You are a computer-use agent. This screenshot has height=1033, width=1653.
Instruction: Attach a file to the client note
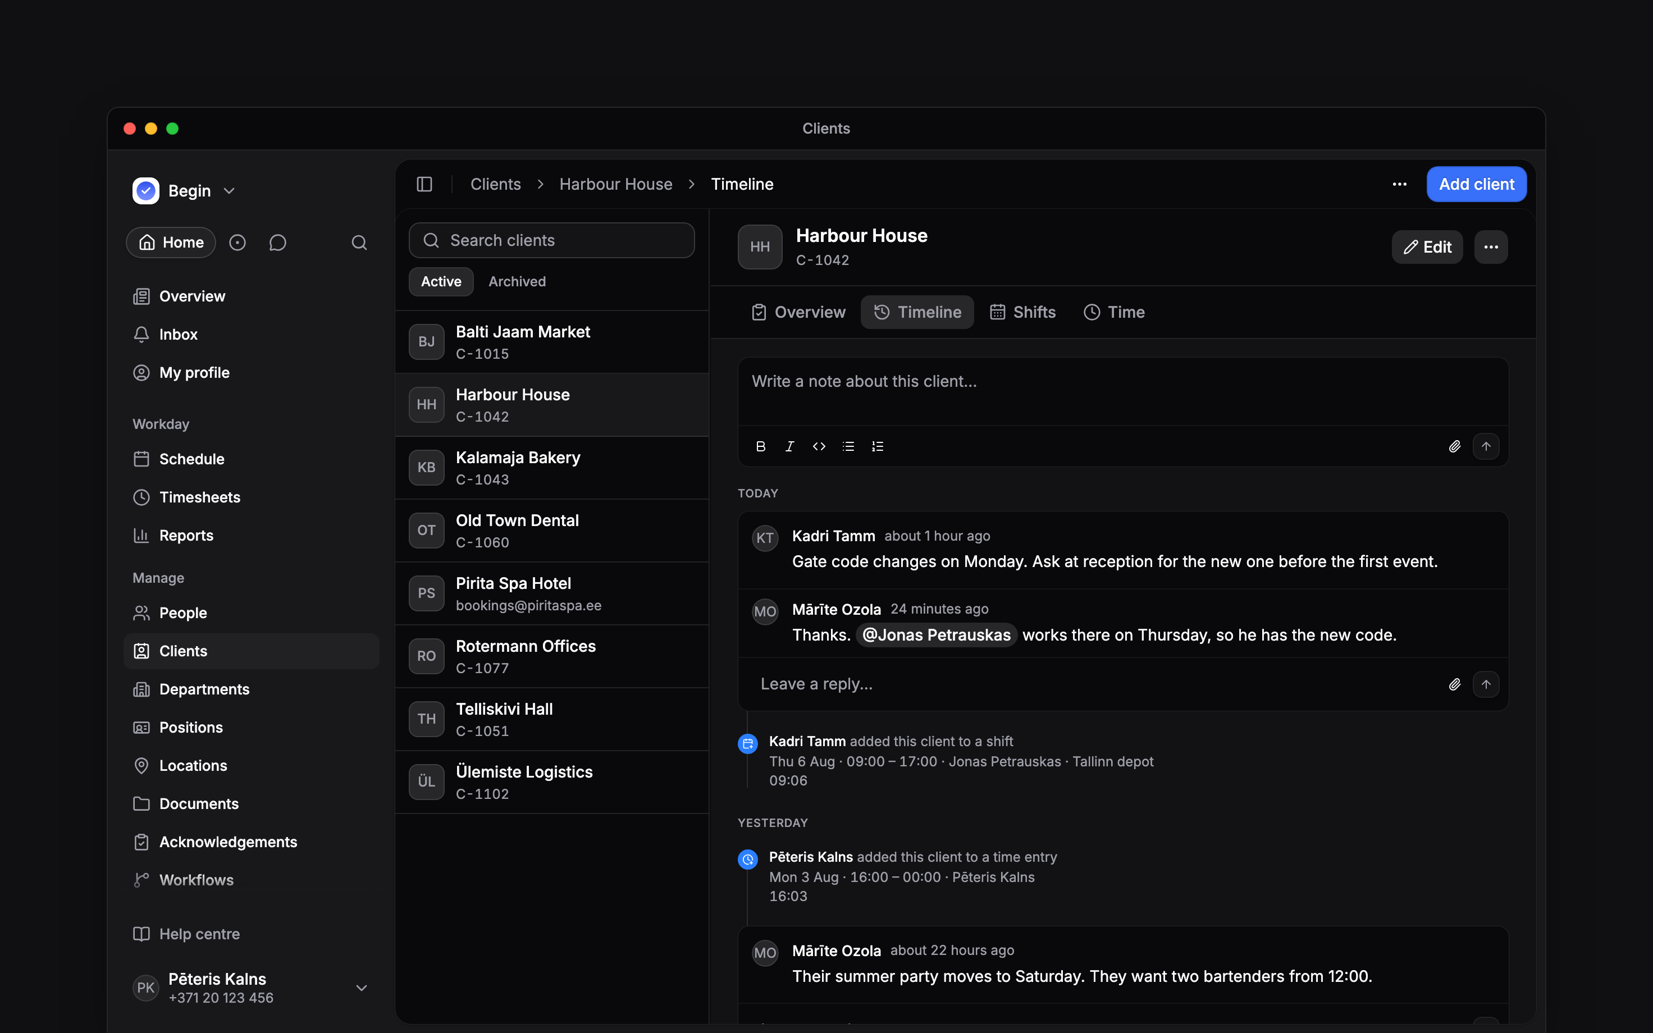point(1454,446)
